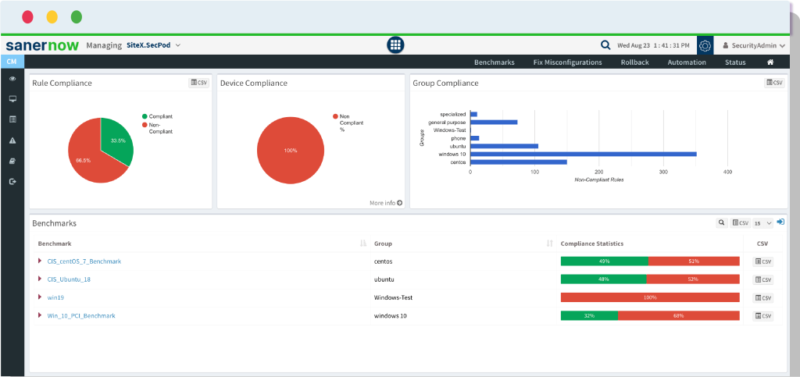Screen dimensions: 800x377
Task: Expand Win_10_PCI_Benchmark row
Action: pyautogui.click(x=41, y=315)
